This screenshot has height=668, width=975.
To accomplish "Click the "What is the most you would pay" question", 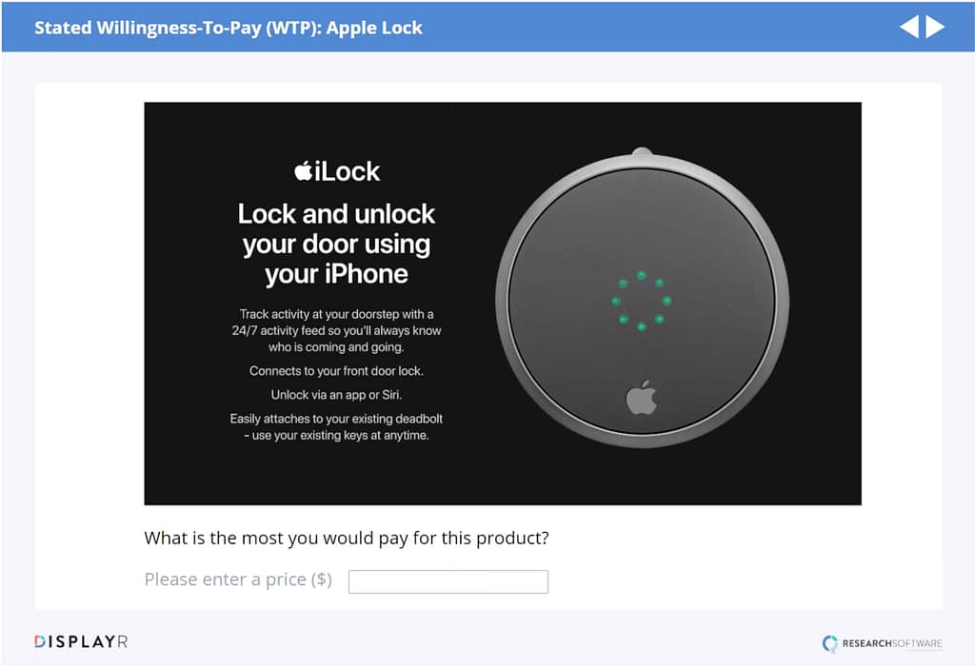I will click(x=347, y=538).
